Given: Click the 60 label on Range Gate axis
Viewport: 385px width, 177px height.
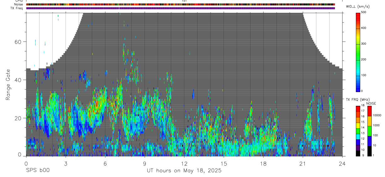Looking at the screenshot, I should (19, 42).
